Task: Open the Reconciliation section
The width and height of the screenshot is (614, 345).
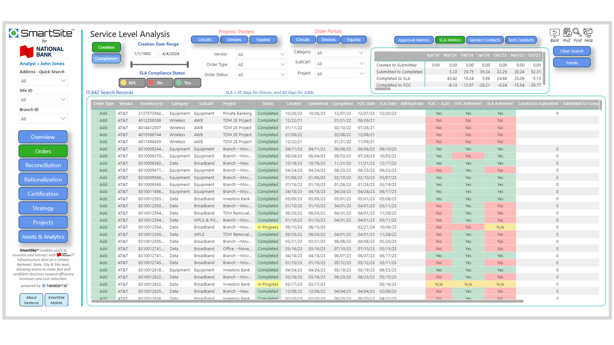Action: (43, 165)
